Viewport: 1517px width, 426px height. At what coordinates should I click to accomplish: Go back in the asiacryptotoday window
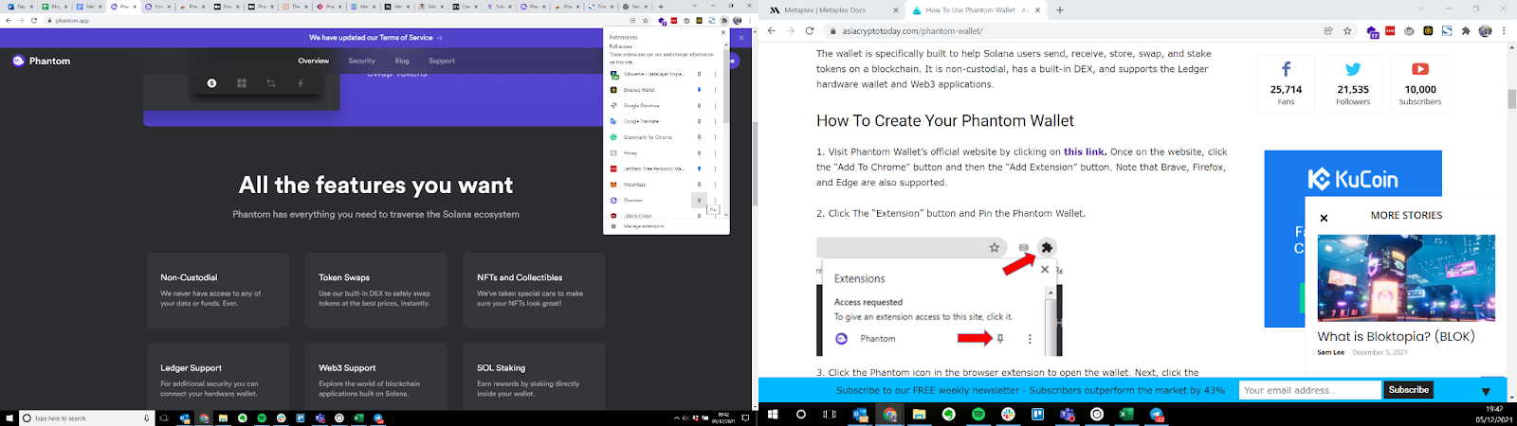coord(771,30)
